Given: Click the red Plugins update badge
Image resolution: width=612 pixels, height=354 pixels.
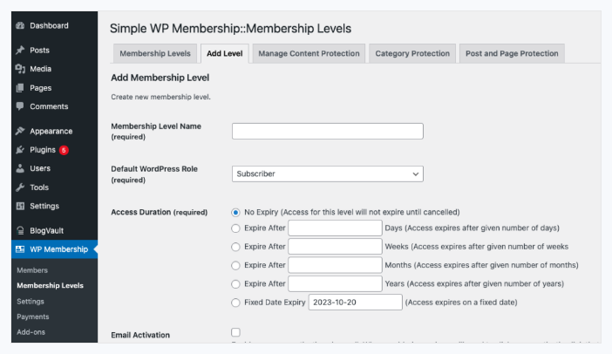Looking at the screenshot, I should (64, 150).
